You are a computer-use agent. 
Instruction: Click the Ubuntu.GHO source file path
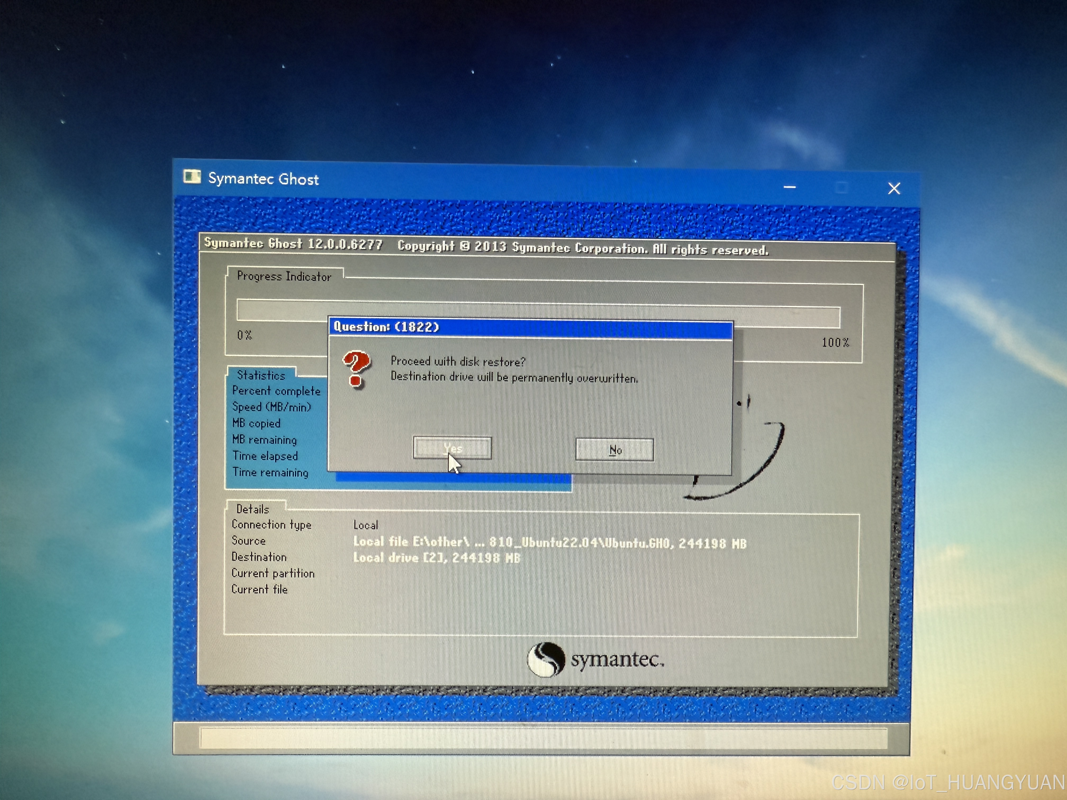(x=550, y=543)
